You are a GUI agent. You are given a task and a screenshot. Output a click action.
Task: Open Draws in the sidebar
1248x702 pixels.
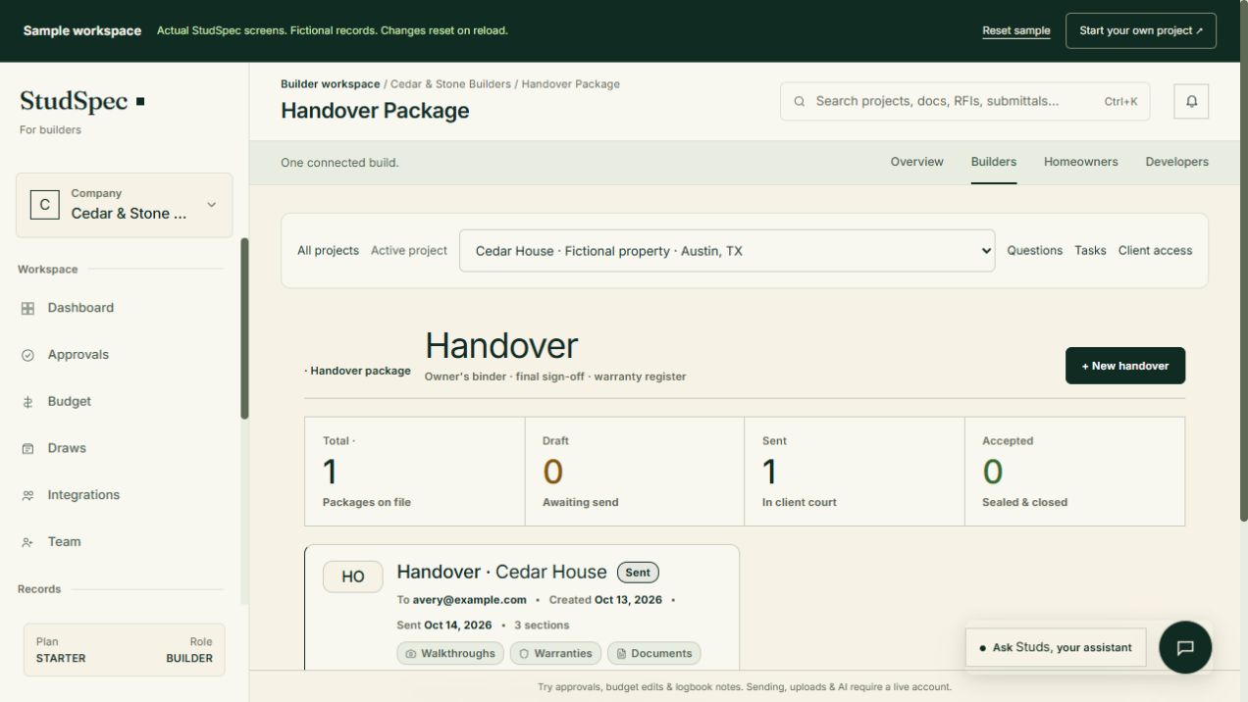[67, 448]
